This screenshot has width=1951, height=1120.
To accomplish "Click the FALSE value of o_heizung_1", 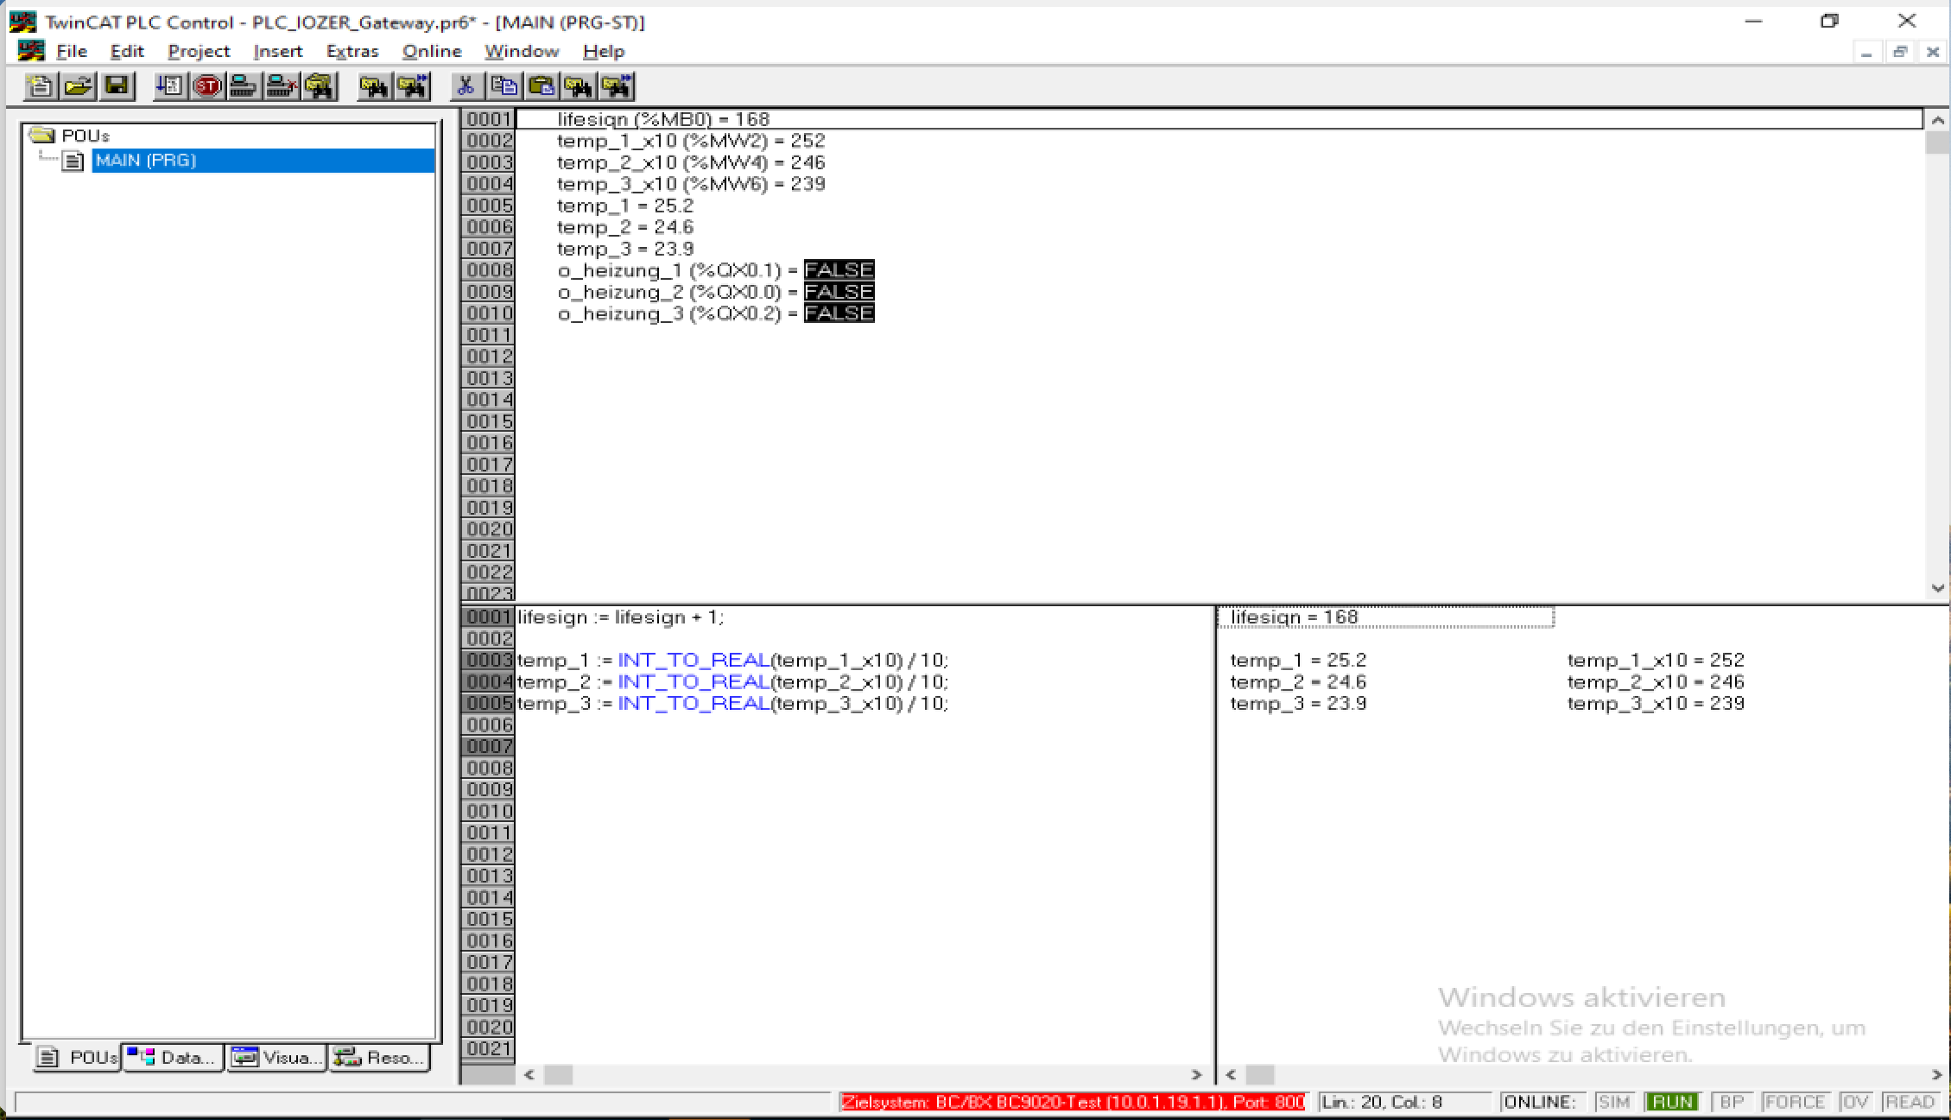I will coord(839,269).
